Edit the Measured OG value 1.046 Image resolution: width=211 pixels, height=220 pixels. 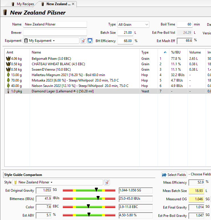pos(196,199)
